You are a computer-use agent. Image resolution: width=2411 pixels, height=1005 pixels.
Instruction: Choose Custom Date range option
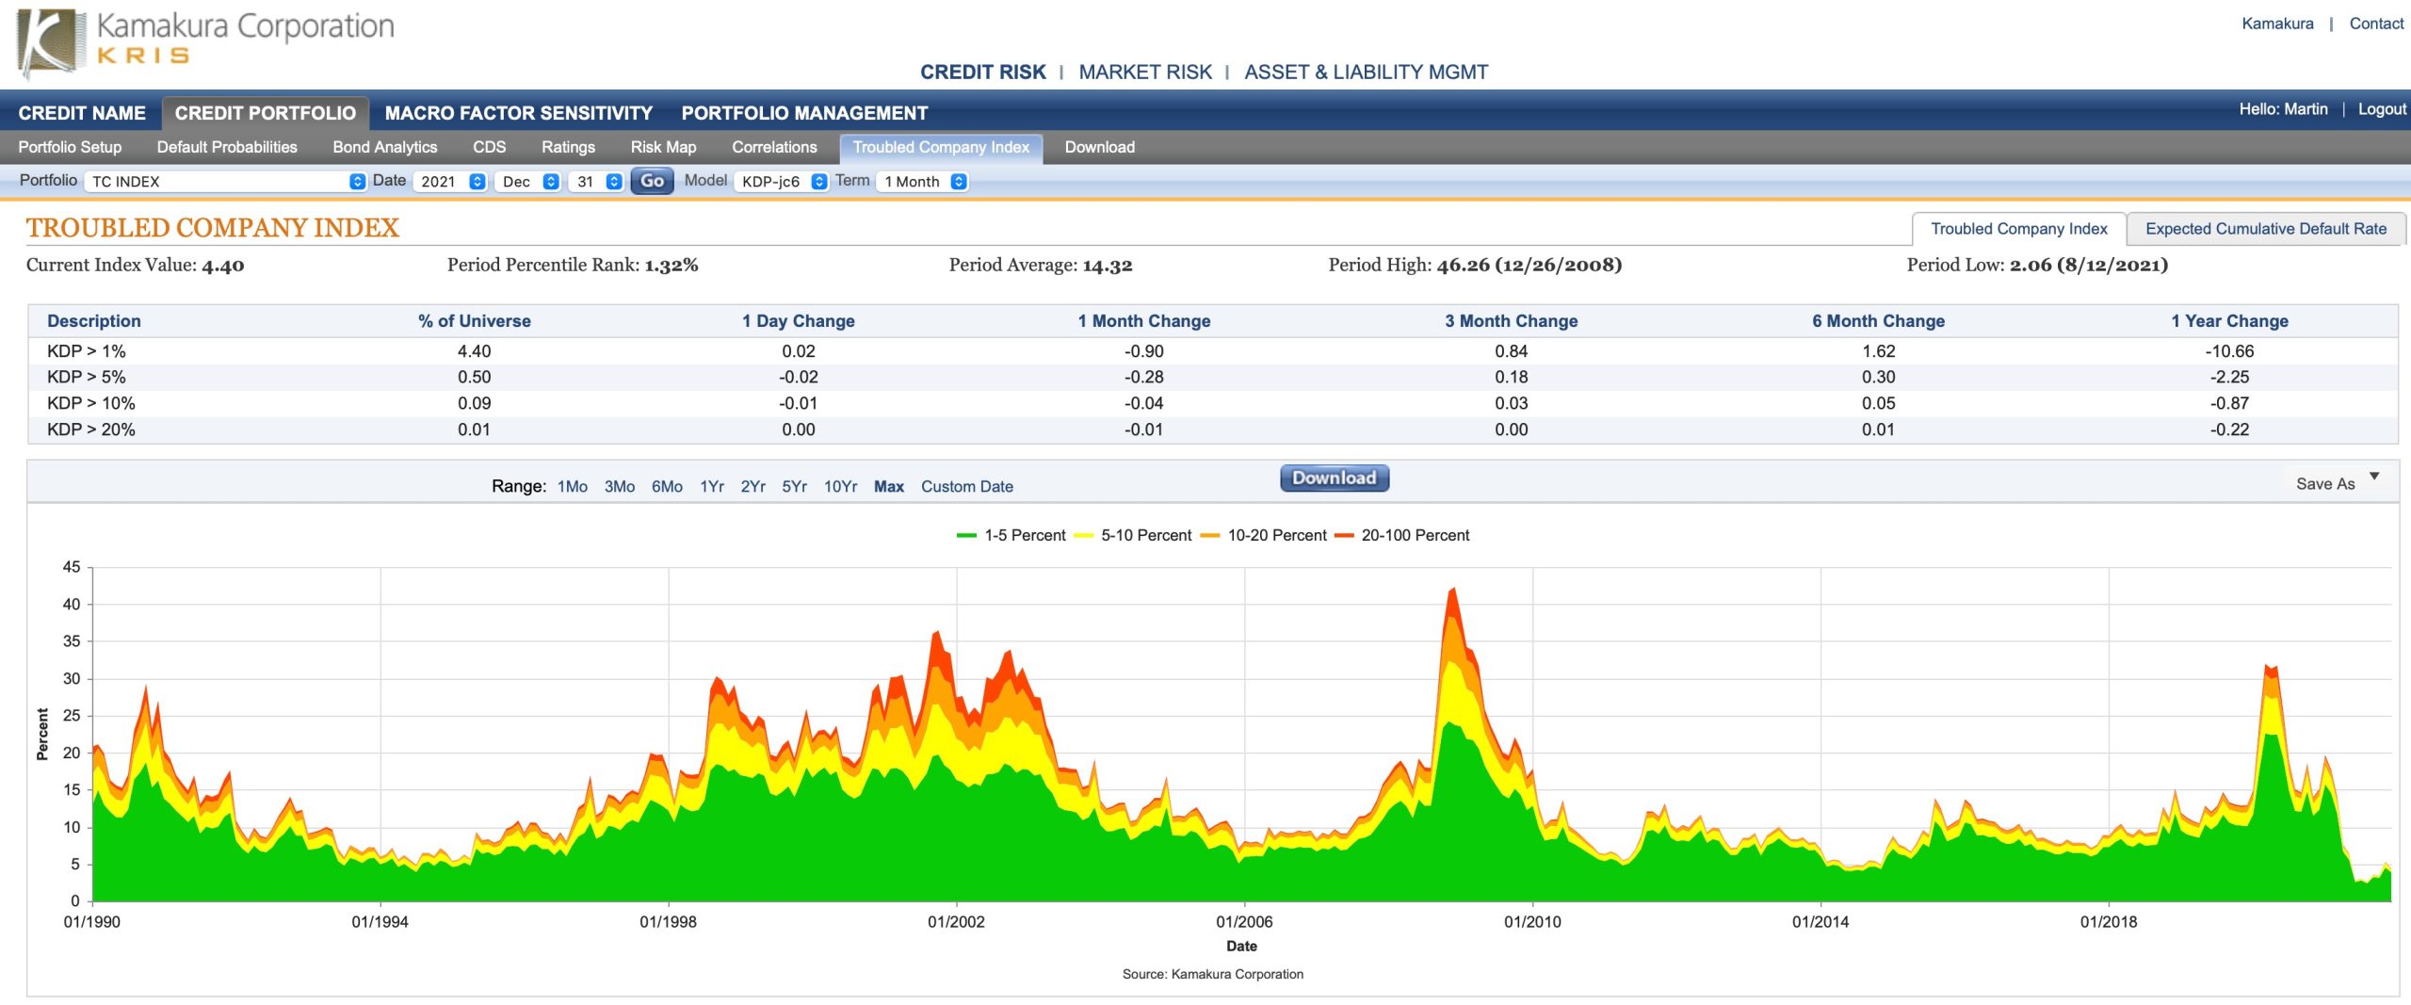click(x=966, y=487)
